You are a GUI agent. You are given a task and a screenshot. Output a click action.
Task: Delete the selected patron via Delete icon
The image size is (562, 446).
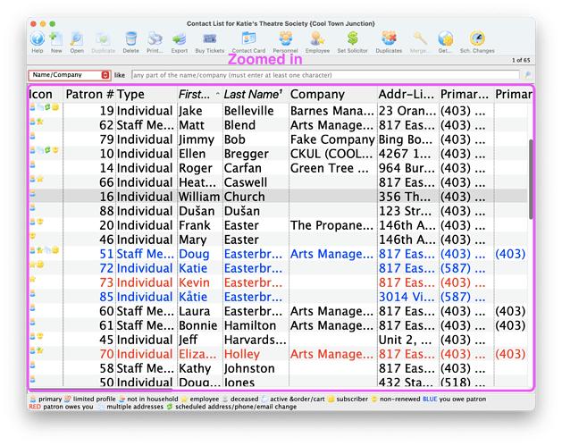coord(130,38)
